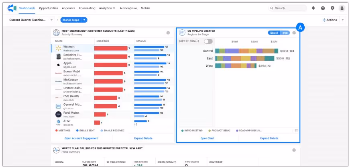Image resolution: width=350 pixels, height=168 pixels.
Task: Select the Ford Motor logo
Action: click(x=59, y=115)
